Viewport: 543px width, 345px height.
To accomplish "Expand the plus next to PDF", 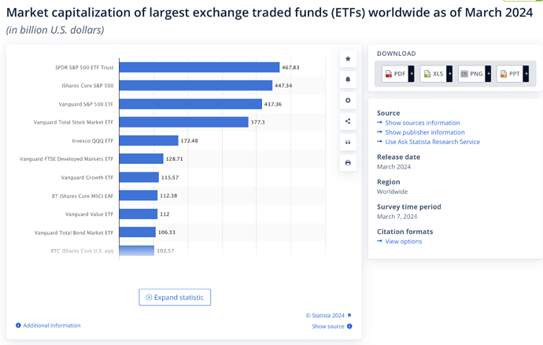I will click(x=411, y=73).
